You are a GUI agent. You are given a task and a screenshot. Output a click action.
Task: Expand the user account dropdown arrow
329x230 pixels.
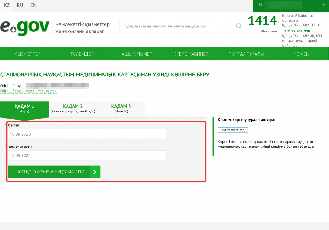(323, 5)
